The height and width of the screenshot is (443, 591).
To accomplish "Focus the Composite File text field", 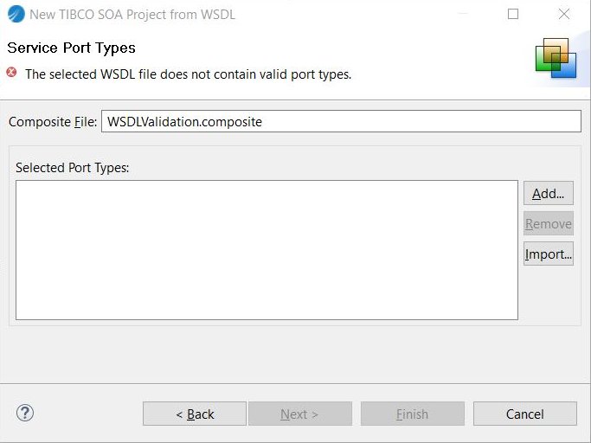I will [341, 122].
